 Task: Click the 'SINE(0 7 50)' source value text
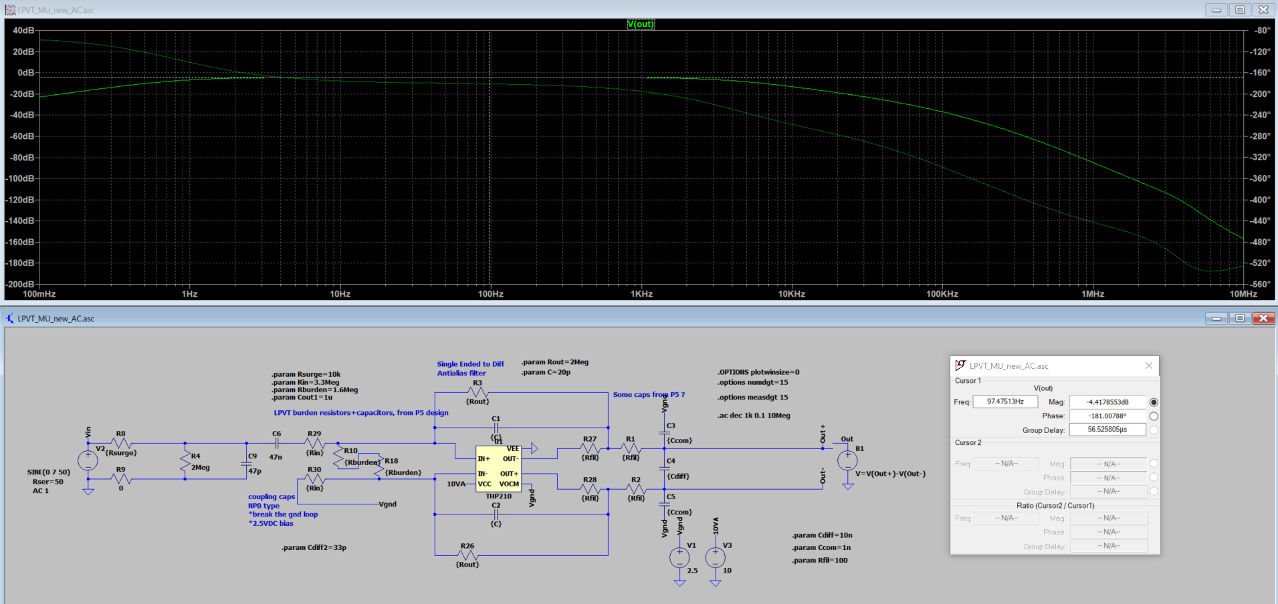pyautogui.click(x=48, y=472)
